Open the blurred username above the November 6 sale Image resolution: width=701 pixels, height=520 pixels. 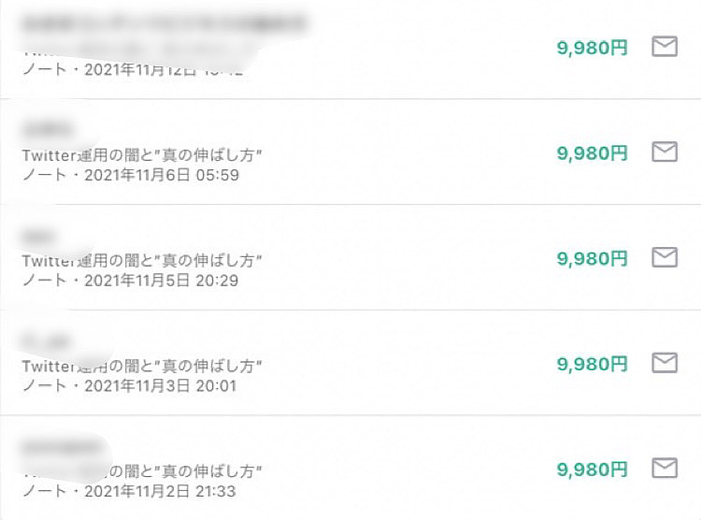[46, 129]
